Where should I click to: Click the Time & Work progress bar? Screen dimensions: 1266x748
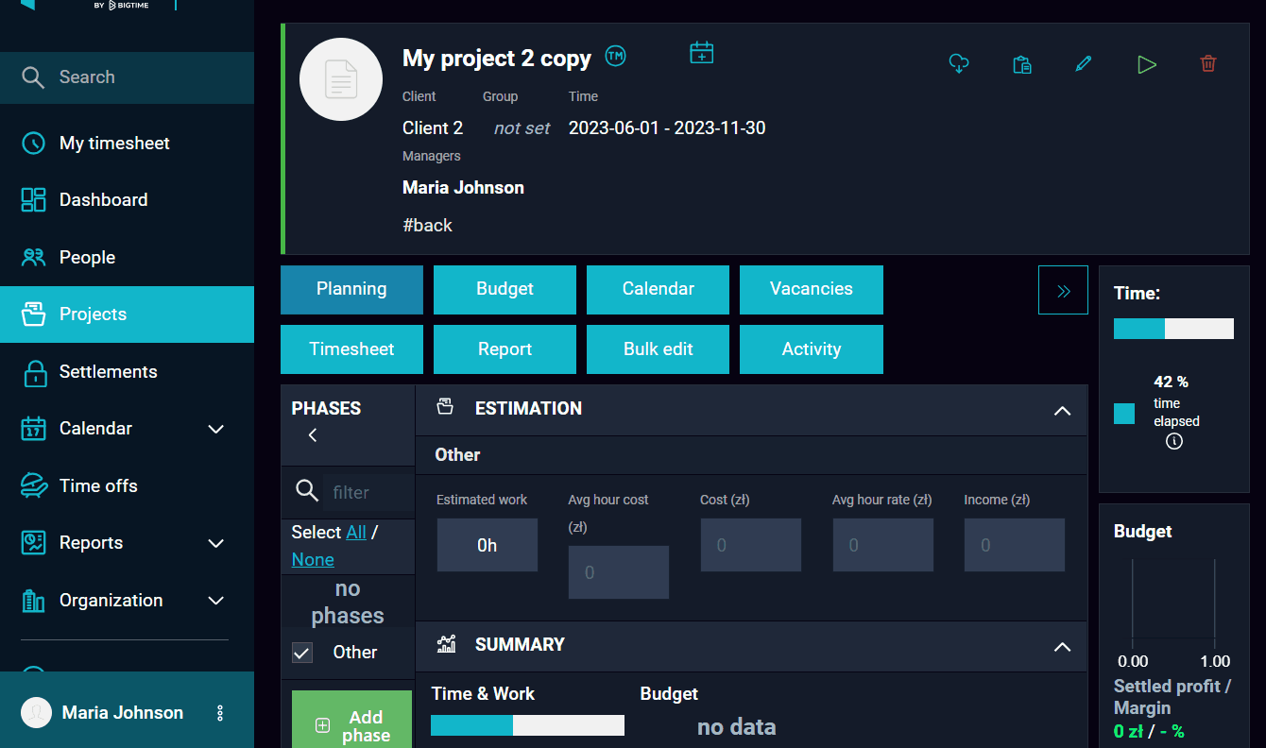tap(527, 725)
